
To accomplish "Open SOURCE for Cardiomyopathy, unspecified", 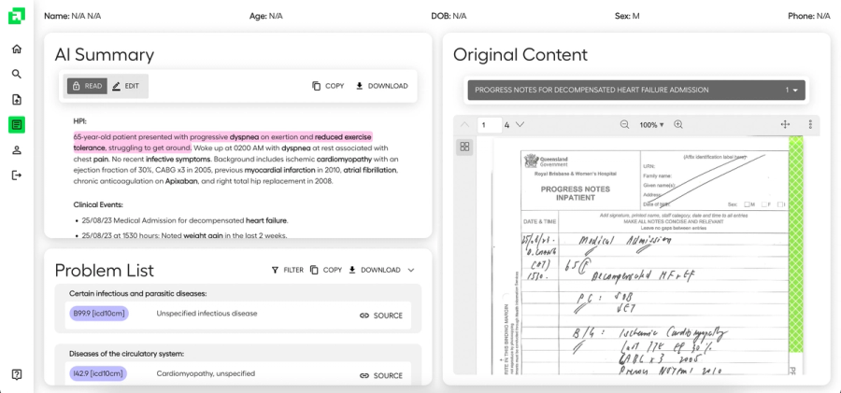I will pos(381,375).
